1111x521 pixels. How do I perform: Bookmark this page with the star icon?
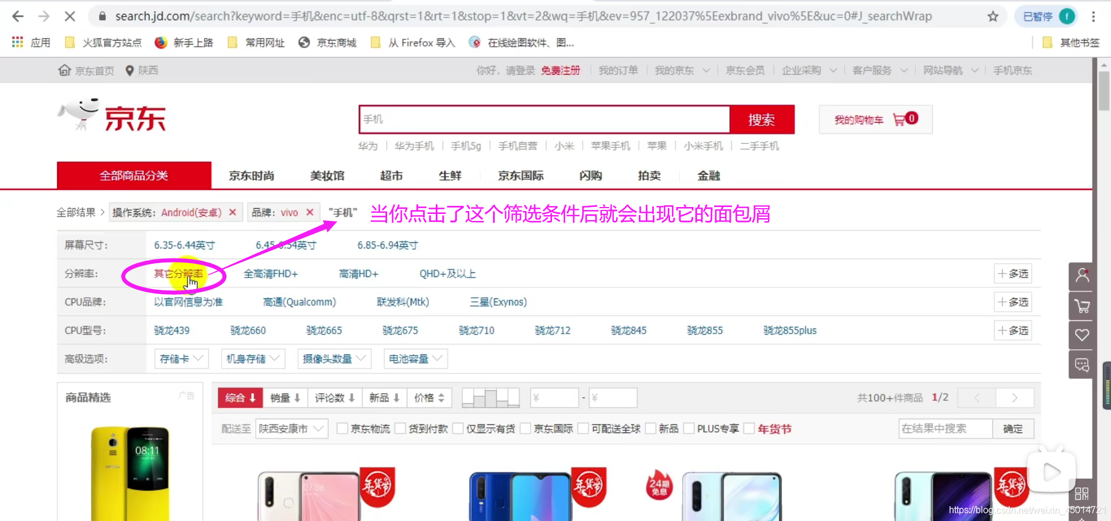coord(993,17)
